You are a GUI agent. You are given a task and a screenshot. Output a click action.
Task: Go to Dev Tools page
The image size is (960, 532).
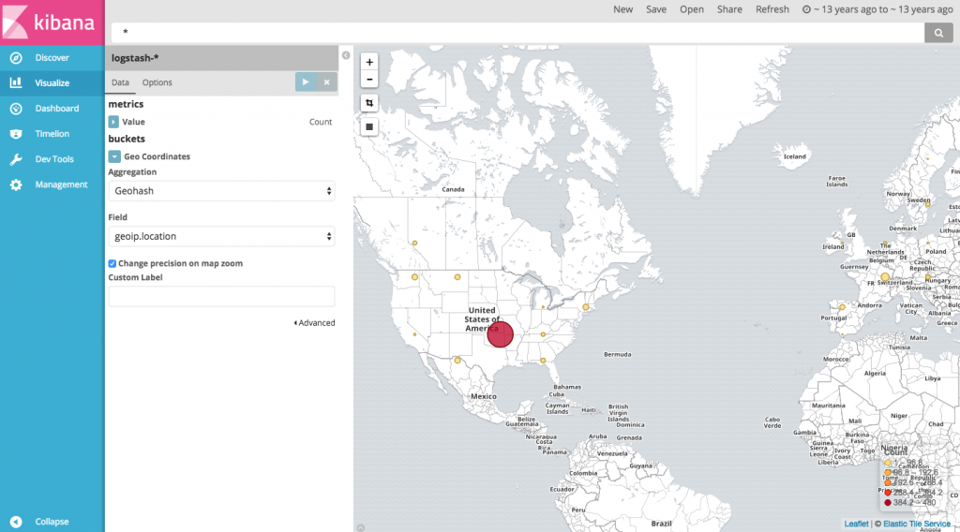coord(54,159)
